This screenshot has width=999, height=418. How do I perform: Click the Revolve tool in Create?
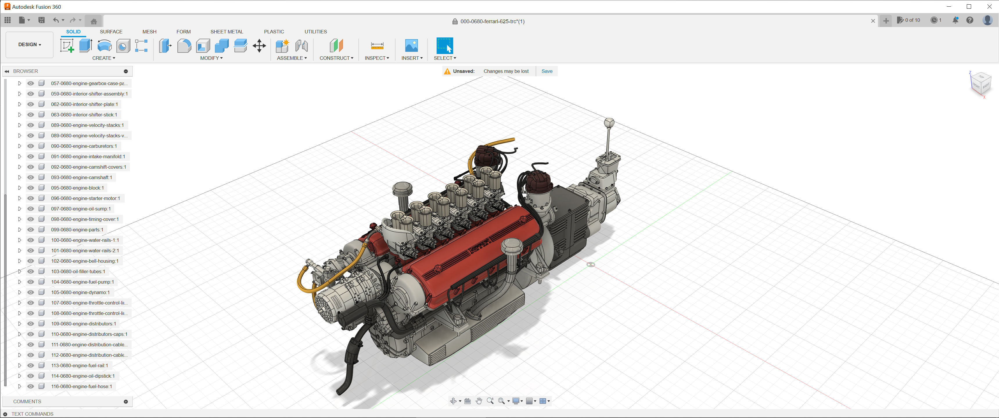[104, 46]
